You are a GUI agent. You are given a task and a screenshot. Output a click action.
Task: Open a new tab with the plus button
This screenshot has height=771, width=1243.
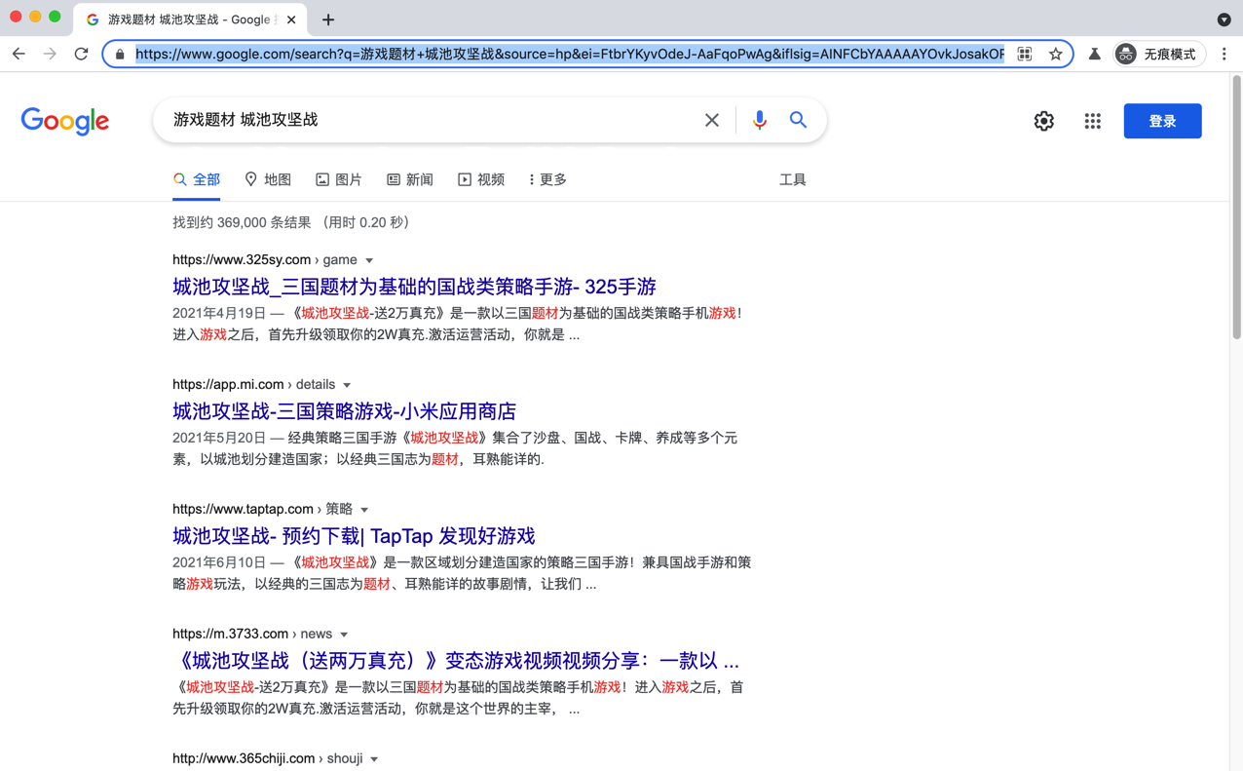pos(328,19)
